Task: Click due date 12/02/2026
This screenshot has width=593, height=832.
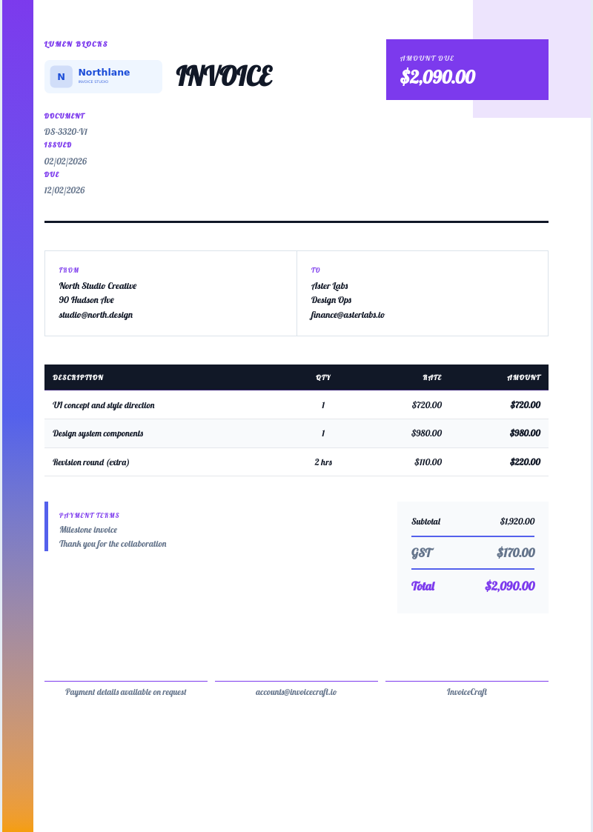Action: click(x=64, y=190)
